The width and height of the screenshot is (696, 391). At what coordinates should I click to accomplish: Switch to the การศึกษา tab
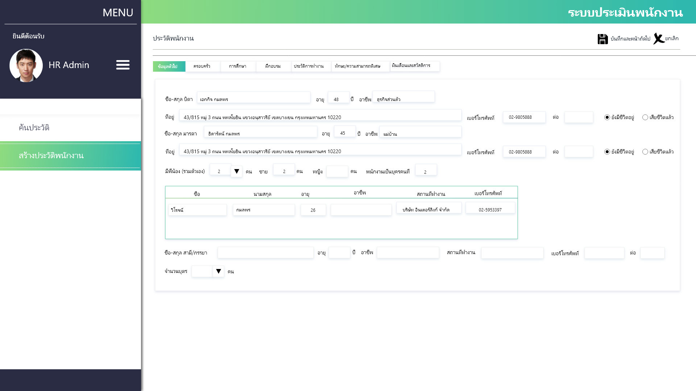click(238, 66)
